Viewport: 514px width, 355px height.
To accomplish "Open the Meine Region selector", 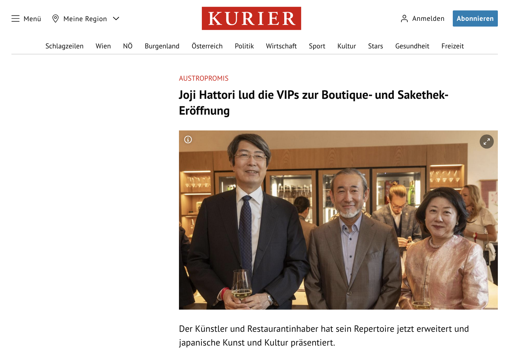I will (86, 18).
